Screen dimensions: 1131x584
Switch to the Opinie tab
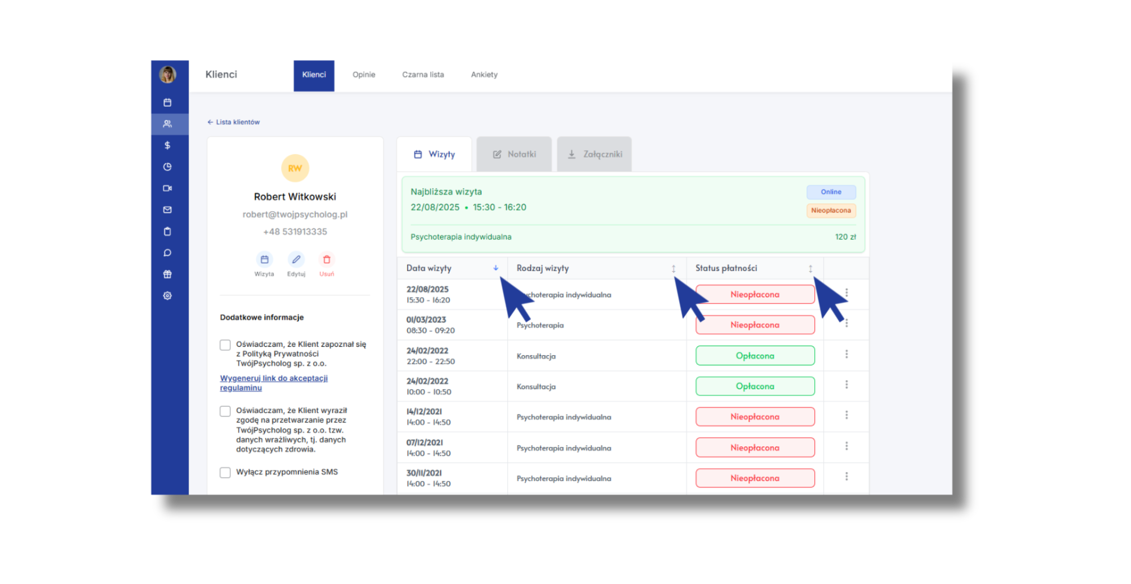(364, 75)
